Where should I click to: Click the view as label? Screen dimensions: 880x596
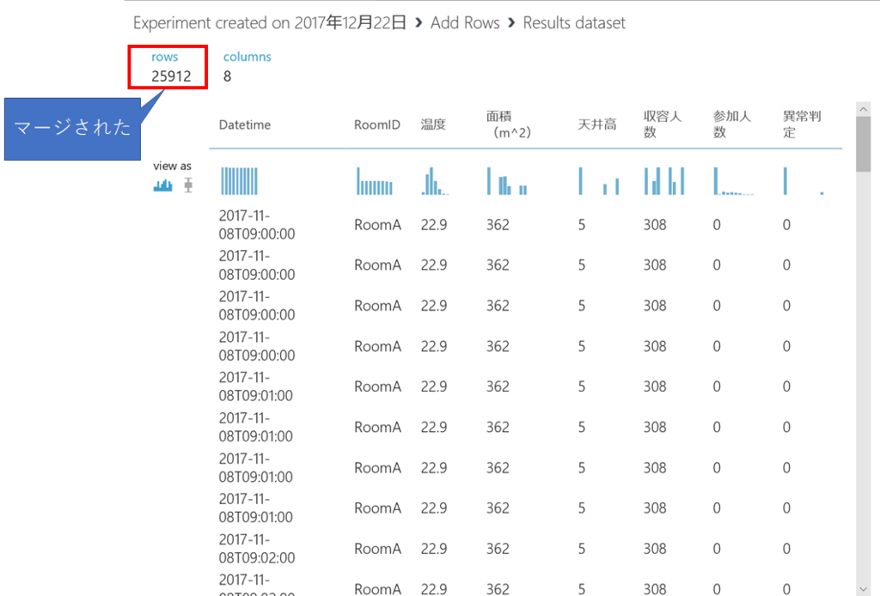tap(172, 166)
